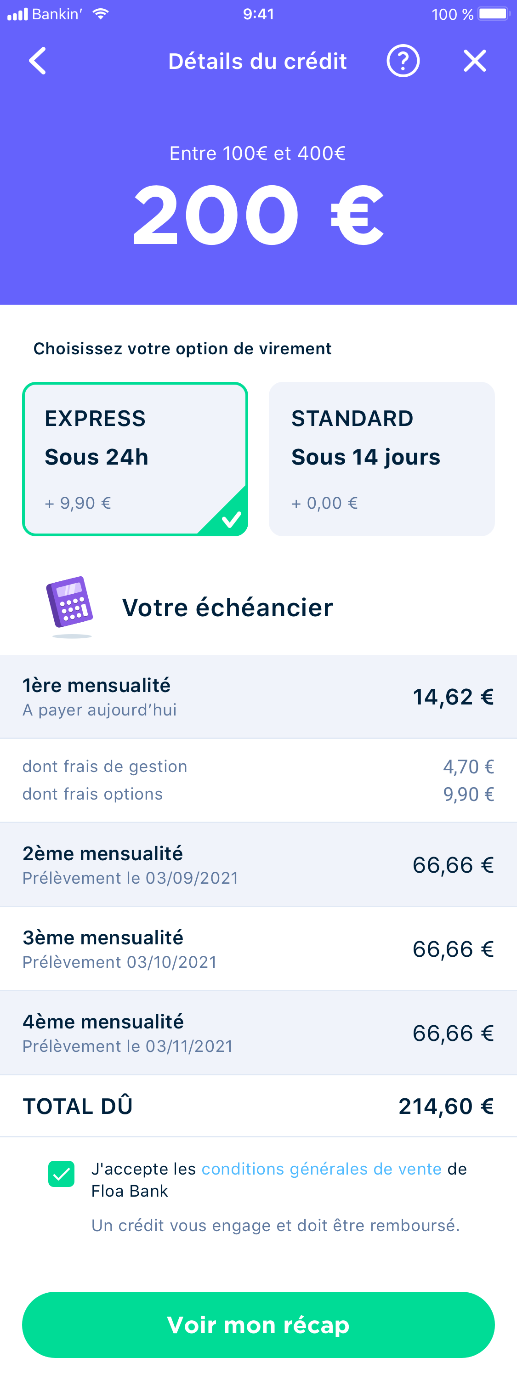Edit the 200 € credit amount
The image size is (517, 1380).
click(258, 215)
